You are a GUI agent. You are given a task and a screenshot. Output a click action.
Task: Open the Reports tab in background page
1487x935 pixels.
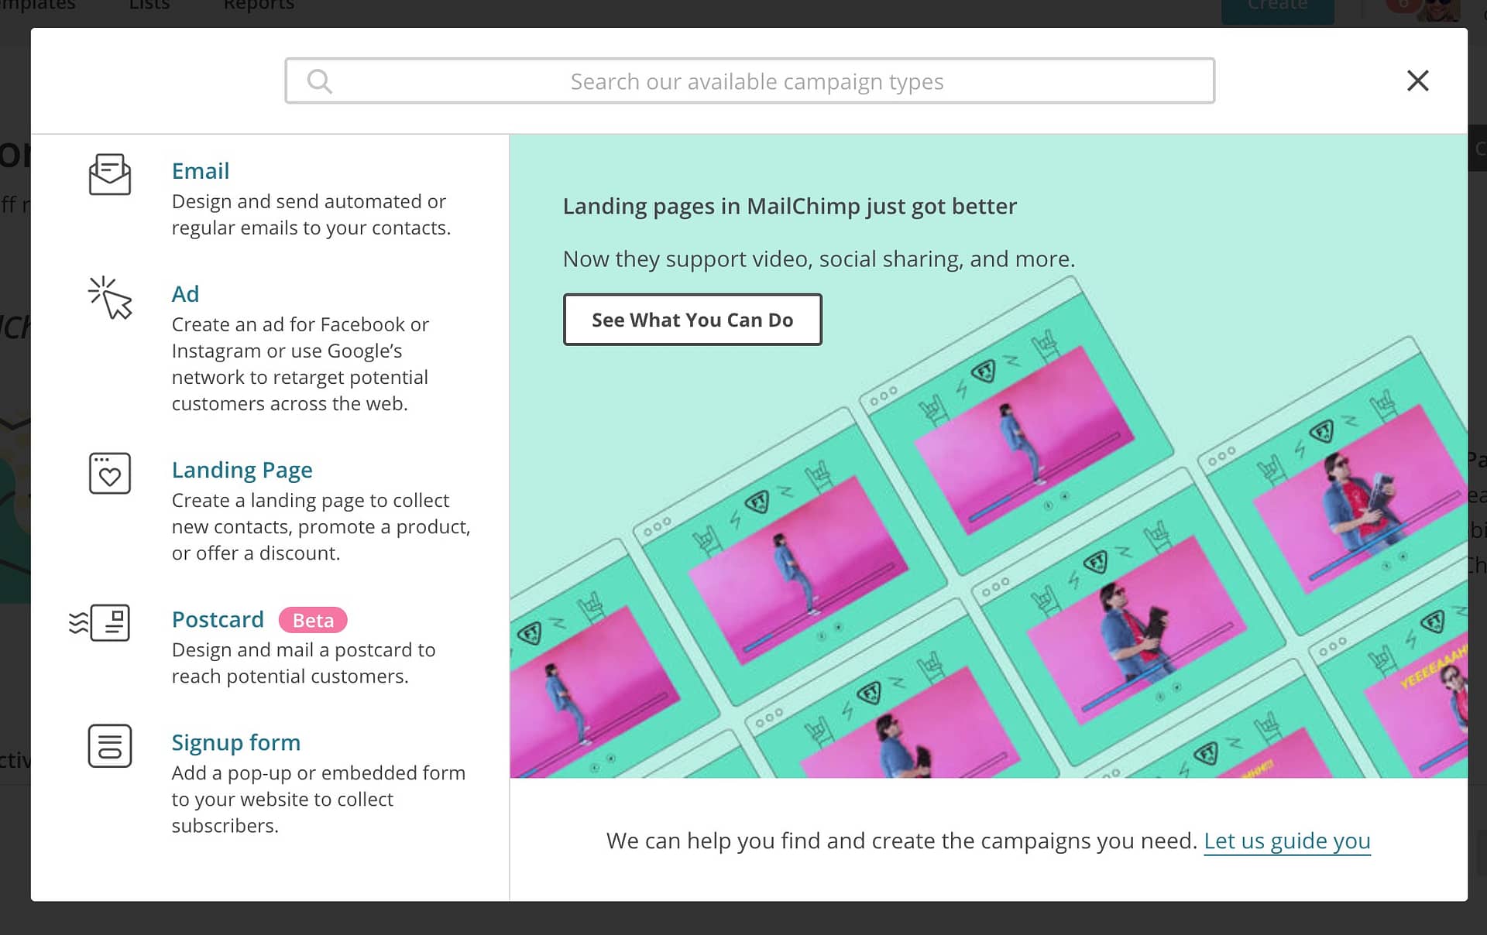click(x=259, y=6)
